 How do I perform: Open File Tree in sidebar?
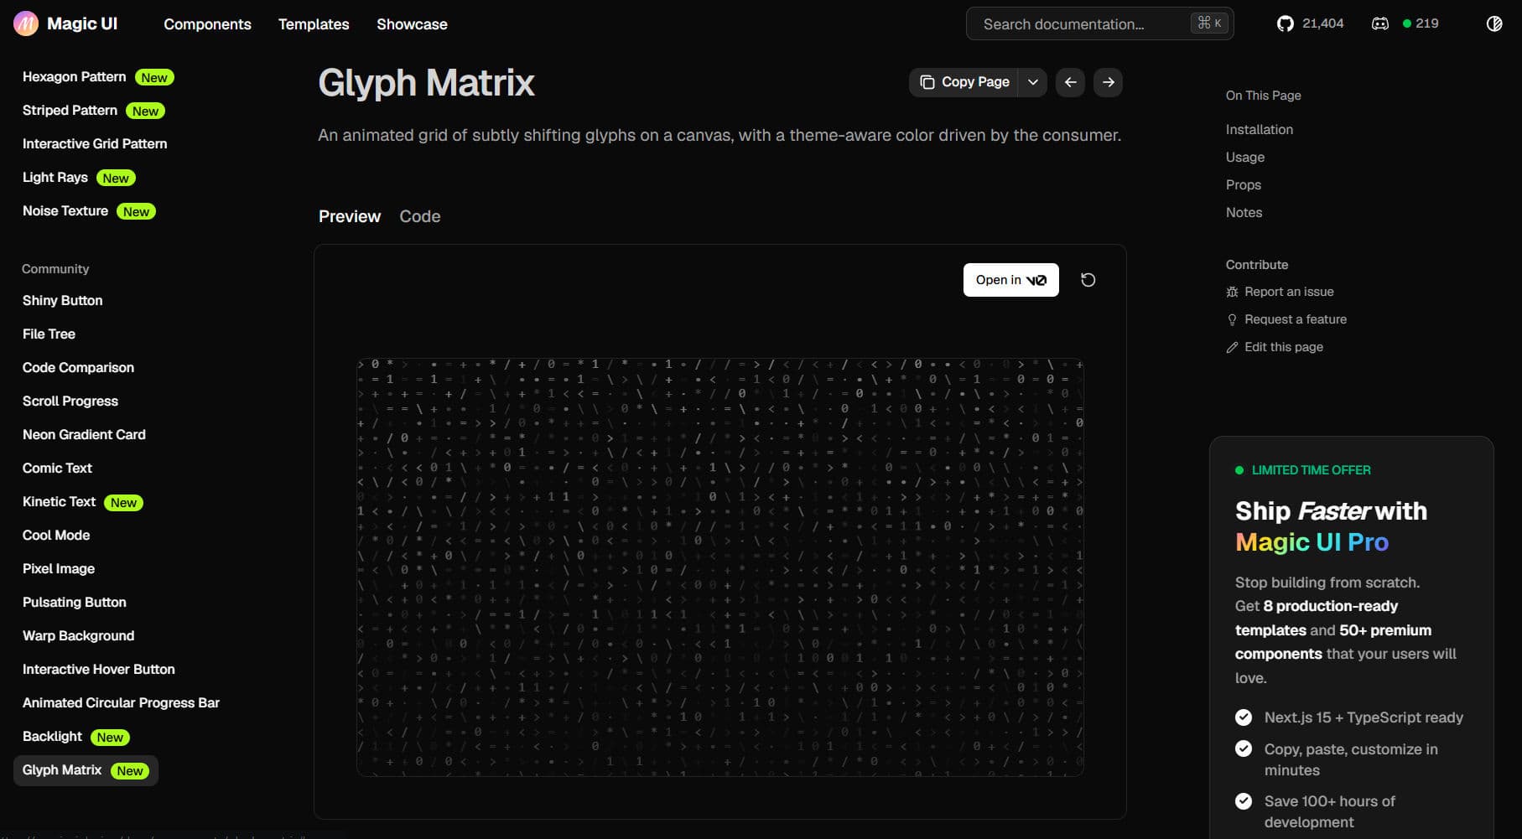click(49, 334)
